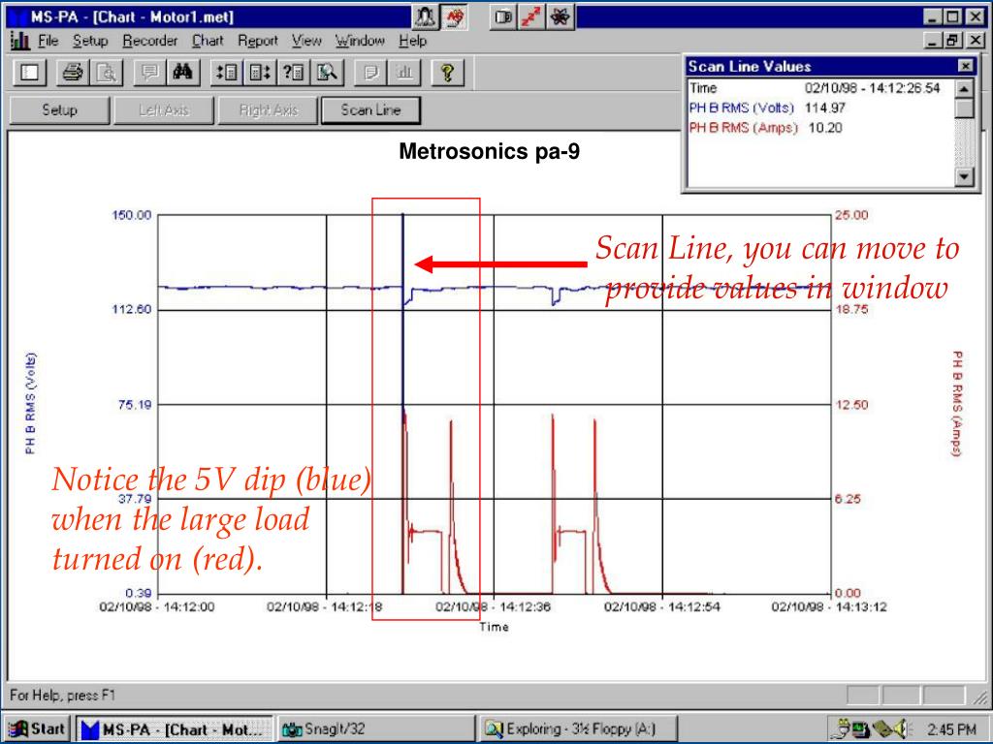
Task: Click the Right Axis button
Action: coord(268,110)
